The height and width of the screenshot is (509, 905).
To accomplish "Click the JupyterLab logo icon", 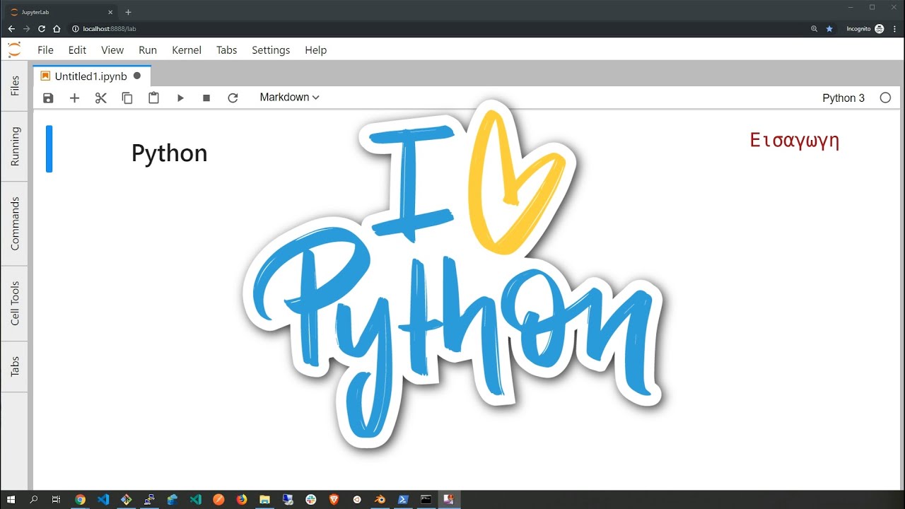I will click(x=15, y=50).
